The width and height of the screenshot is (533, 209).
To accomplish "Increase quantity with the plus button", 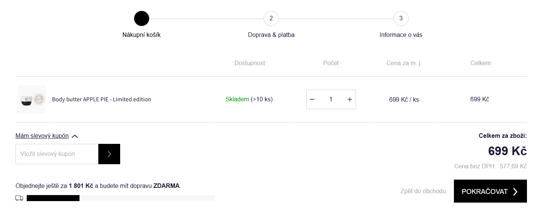I will pyautogui.click(x=350, y=99).
